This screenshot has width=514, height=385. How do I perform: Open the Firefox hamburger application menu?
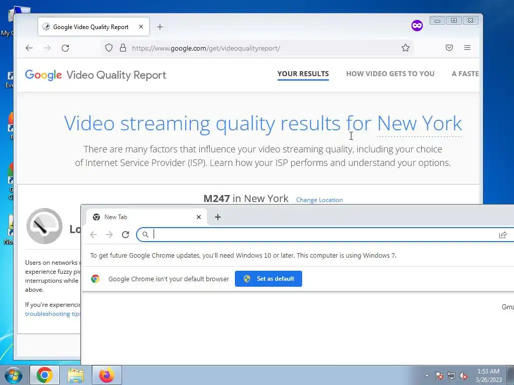[467, 48]
